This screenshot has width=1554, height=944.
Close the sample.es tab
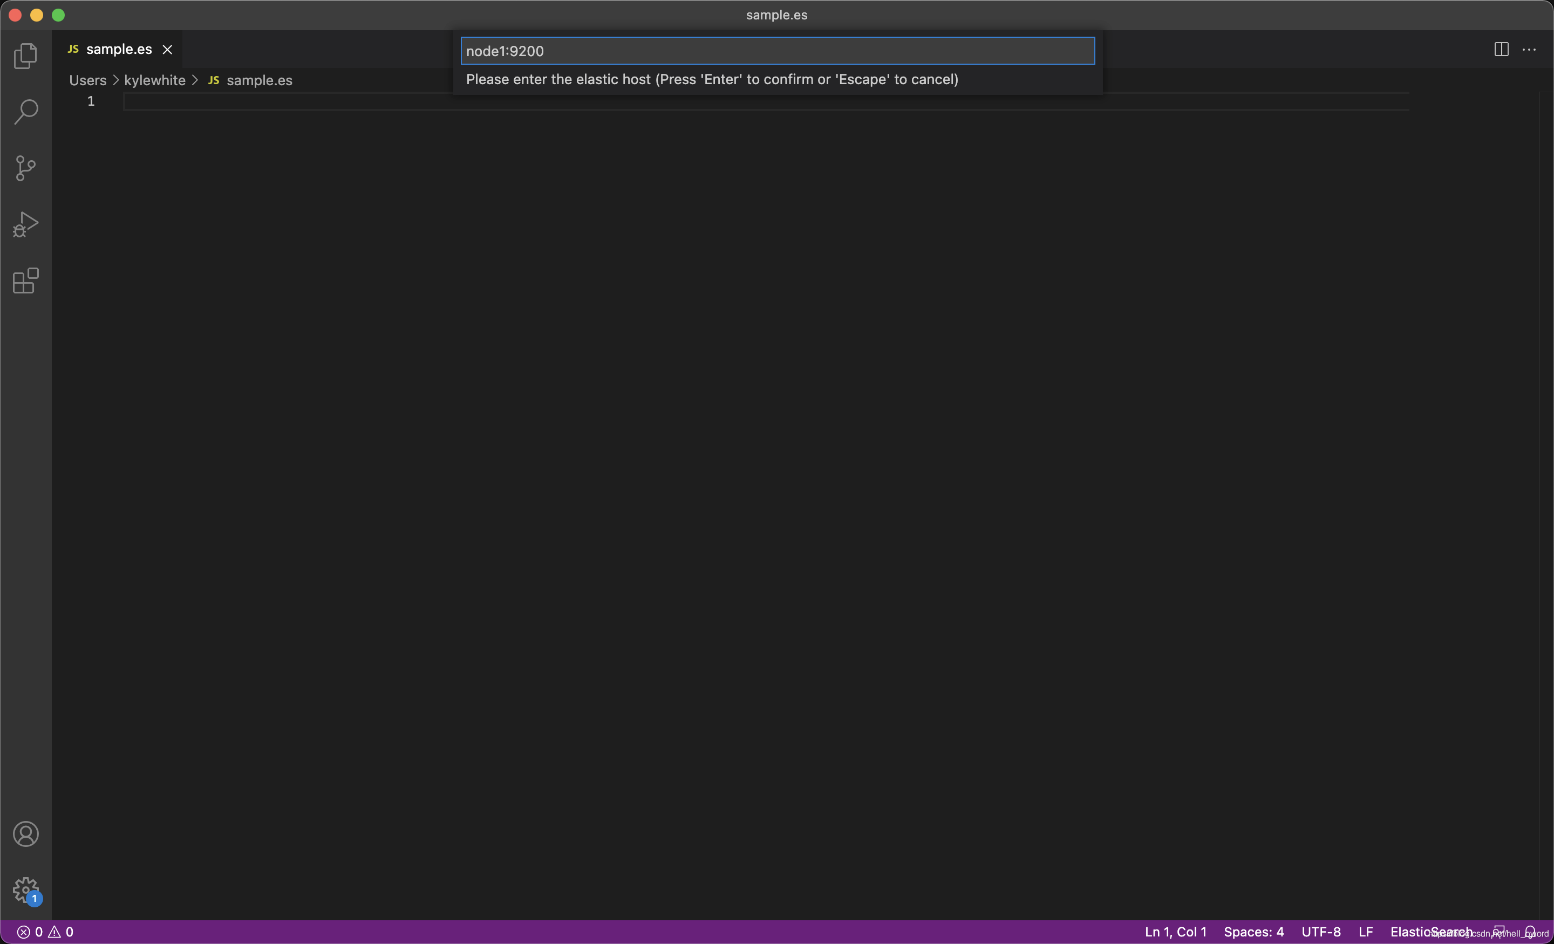[167, 49]
